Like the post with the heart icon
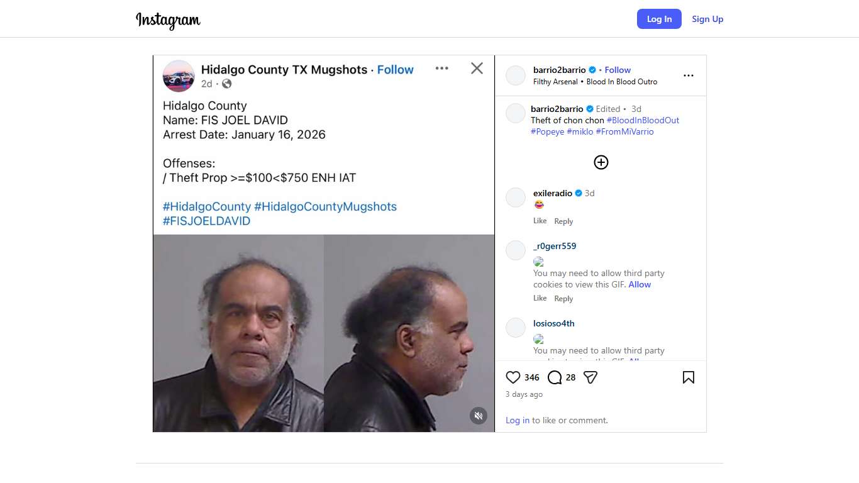The width and height of the screenshot is (859, 483). (513, 377)
